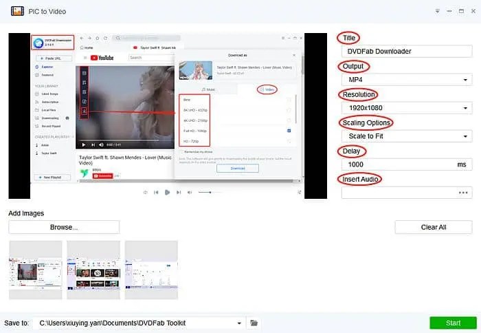Open the Output format dropdown showing MP4

(407, 80)
